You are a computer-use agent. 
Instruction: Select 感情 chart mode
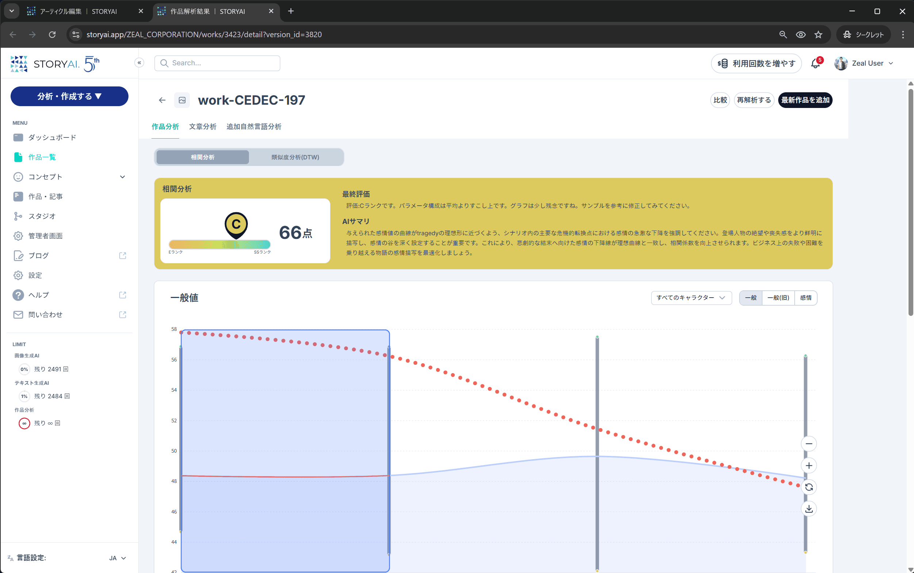[x=806, y=298]
